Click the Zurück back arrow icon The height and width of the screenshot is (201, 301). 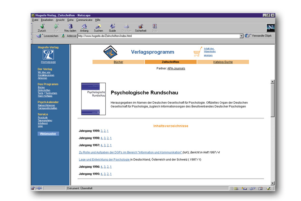(x=42, y=27)
